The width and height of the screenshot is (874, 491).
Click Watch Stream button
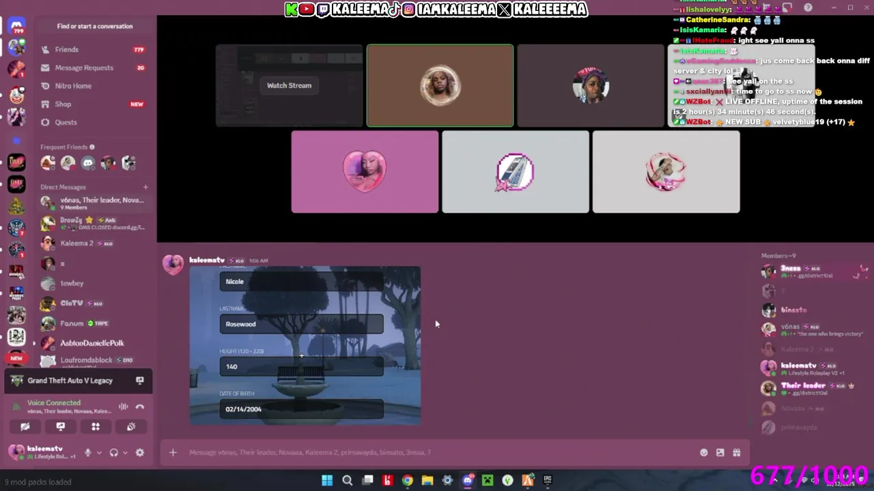click(x=289, y=85)
